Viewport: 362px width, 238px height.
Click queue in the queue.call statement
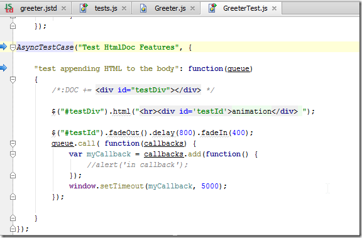click(62, 143)
